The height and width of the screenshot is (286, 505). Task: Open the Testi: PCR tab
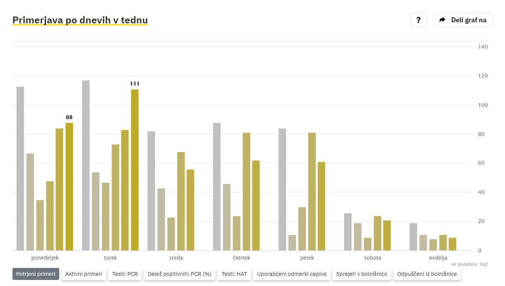tap(125, 274)
